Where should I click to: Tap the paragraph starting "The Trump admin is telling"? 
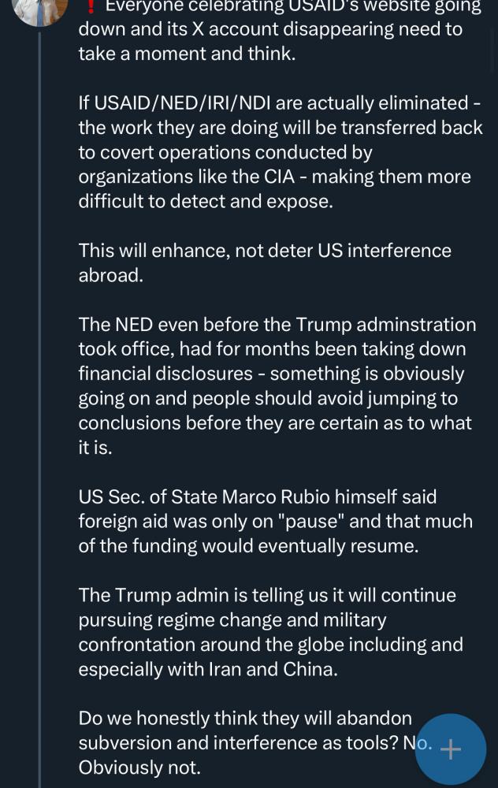(x=271, y=632)
